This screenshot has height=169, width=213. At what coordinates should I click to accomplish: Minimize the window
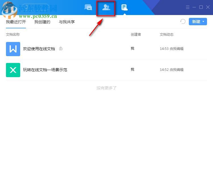coord(194,7)
